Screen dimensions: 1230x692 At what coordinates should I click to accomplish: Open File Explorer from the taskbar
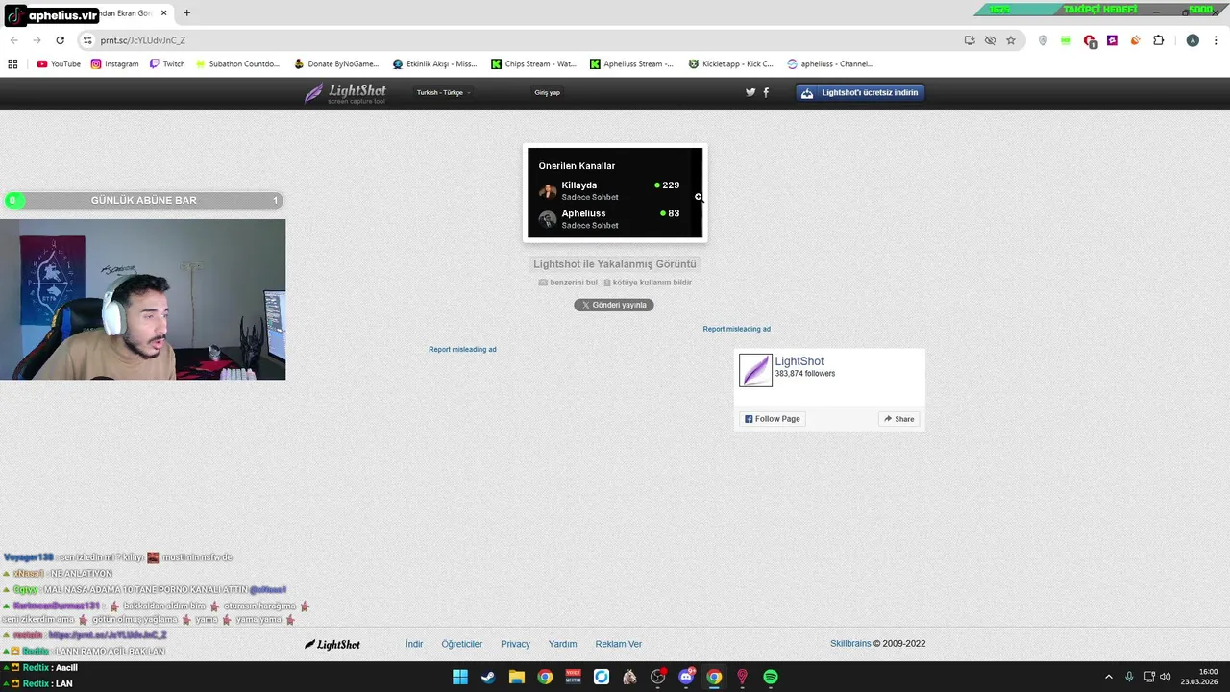(x=517, y=677)
